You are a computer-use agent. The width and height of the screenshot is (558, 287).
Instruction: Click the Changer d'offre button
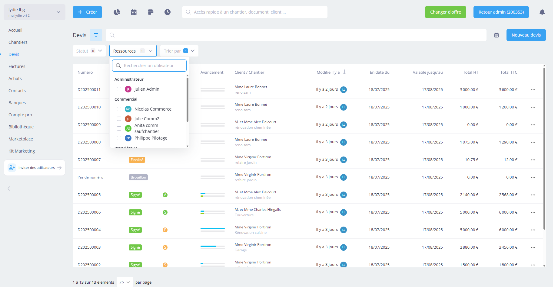click(445, 12)
